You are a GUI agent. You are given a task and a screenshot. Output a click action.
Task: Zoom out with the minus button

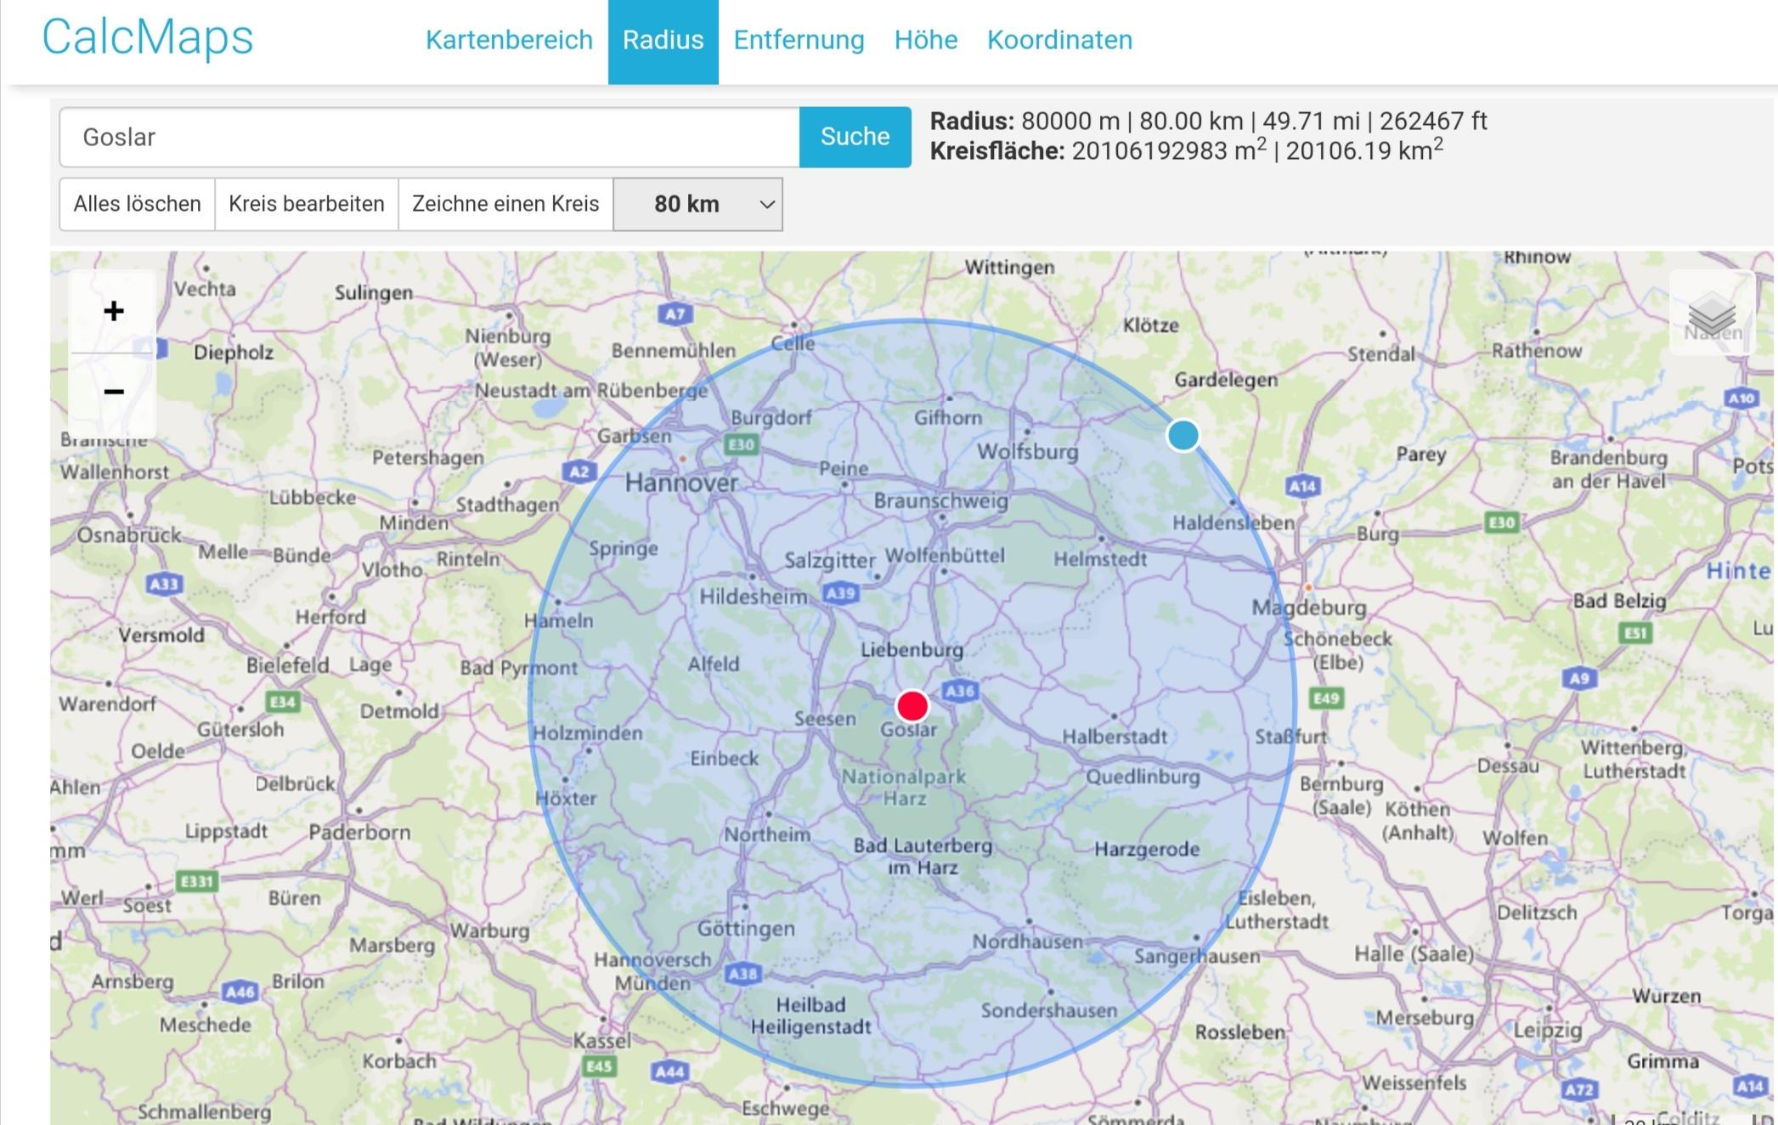(113, 392)
